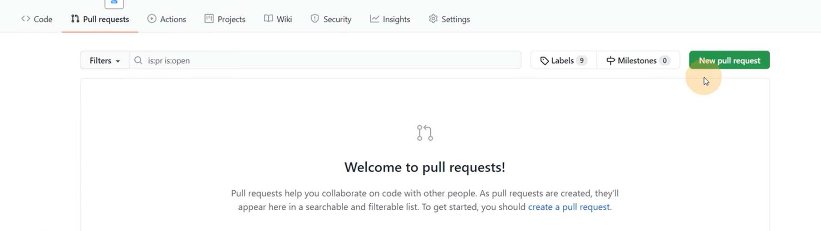Open the Settings tab
Viewport: 821px width, 231px height.
449,19
